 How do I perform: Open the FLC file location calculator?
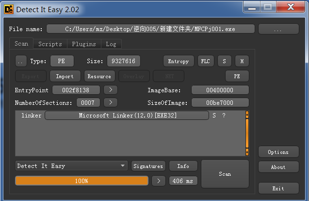pyautogui.click(x=206, y=61)
